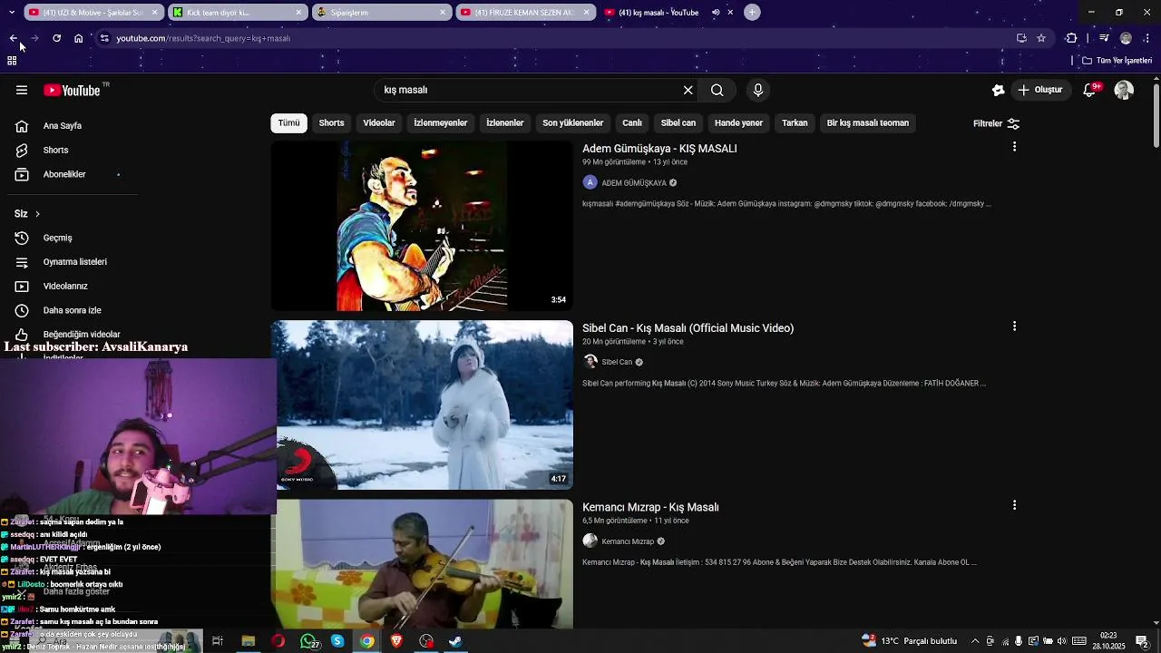
Task: Open Kemancı Mızrap - Kış Masalı title
Action: (650, 507)
